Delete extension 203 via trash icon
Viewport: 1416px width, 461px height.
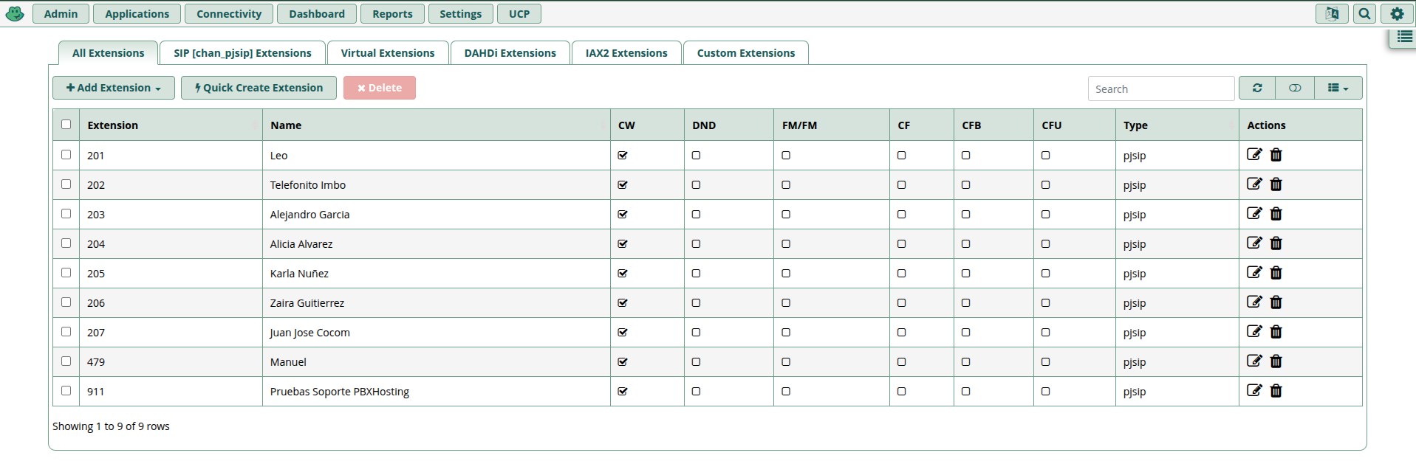click(x=1276, y=213)
